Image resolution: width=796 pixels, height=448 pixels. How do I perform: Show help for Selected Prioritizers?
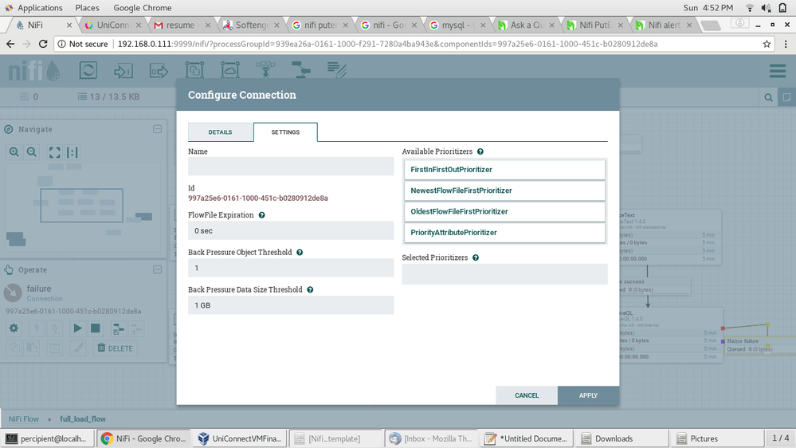pos(476,257)
